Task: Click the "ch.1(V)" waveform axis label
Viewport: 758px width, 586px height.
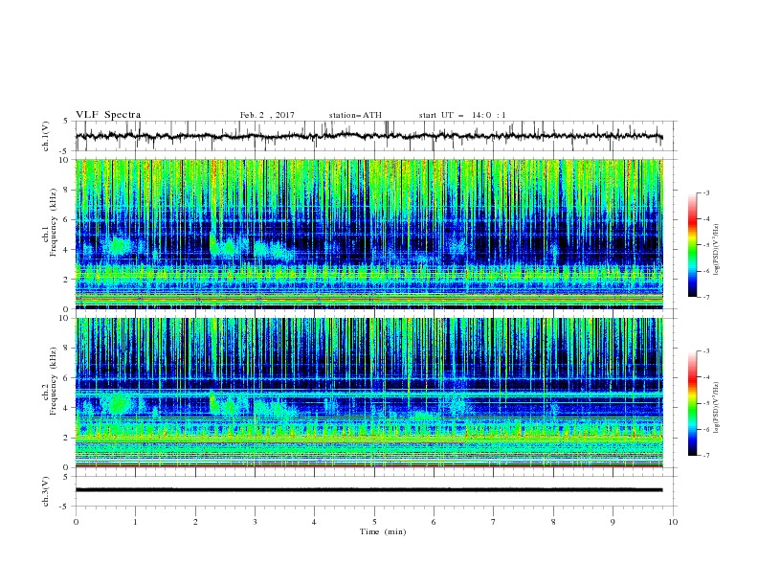Action: (x=46, y=136)
